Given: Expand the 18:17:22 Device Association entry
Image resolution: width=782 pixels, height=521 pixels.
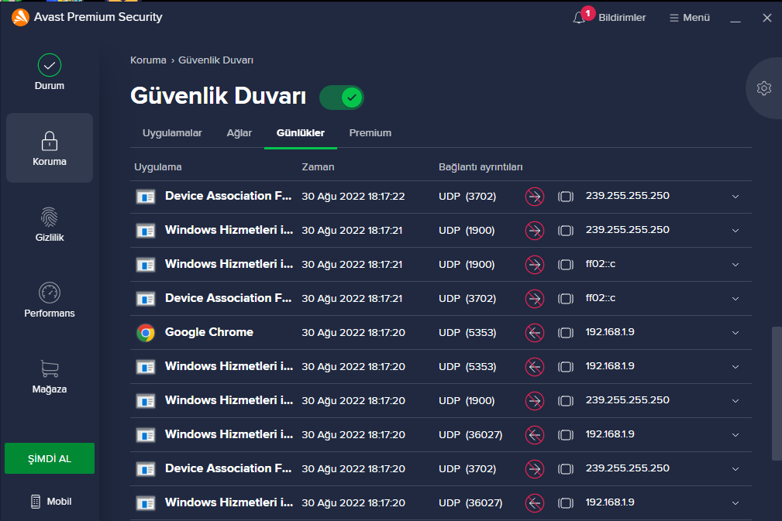Looking at the screenshot, I should pos(735,197).
